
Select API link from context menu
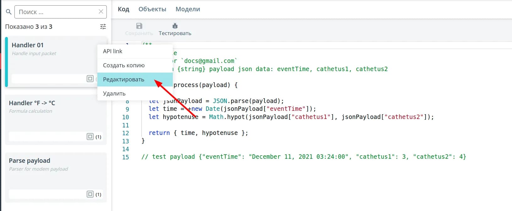[x=113, y=51]
